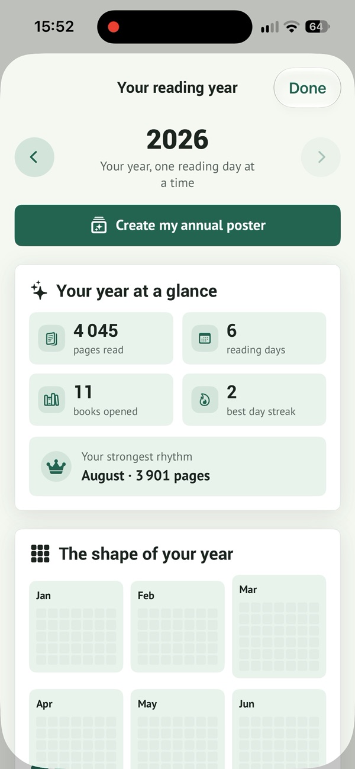355x769 pixels.
Task: Tap the pages read document icon
Action: coord(51,339)
